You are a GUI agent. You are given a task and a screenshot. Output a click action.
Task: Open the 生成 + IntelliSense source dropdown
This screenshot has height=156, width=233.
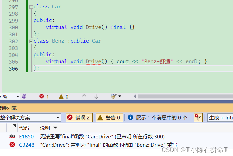[220, 118]
